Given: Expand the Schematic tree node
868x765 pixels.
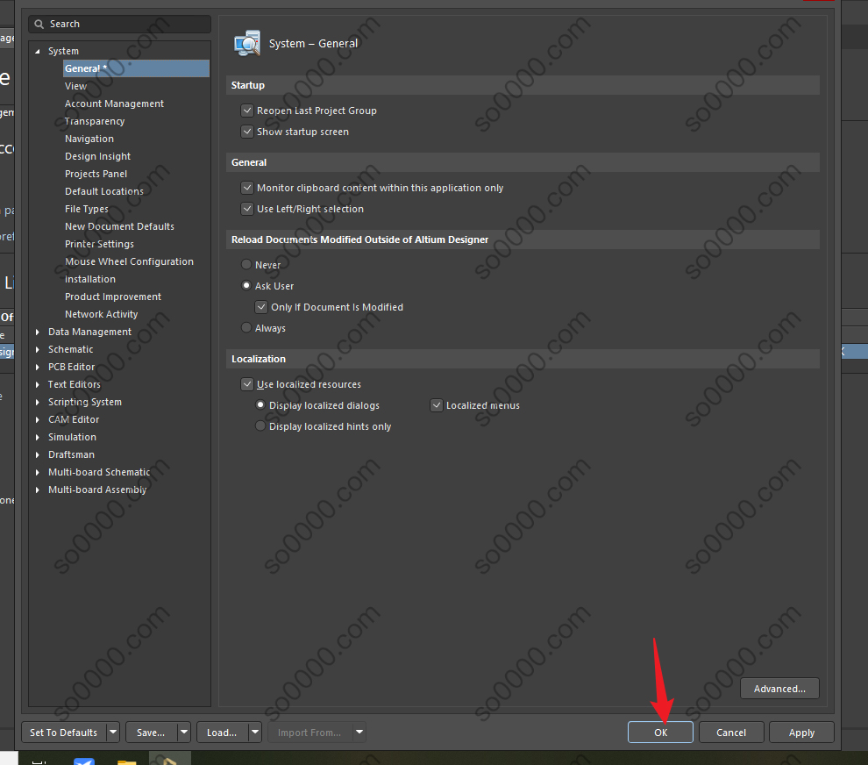Looking at the screenshot, I should click(37, 349).
